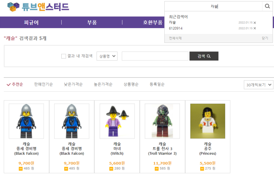Sort results by 판매인기순

(x=43, y=84)
